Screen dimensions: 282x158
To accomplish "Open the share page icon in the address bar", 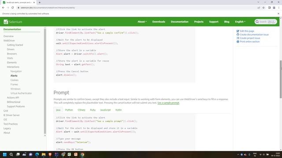I will 259,8.
